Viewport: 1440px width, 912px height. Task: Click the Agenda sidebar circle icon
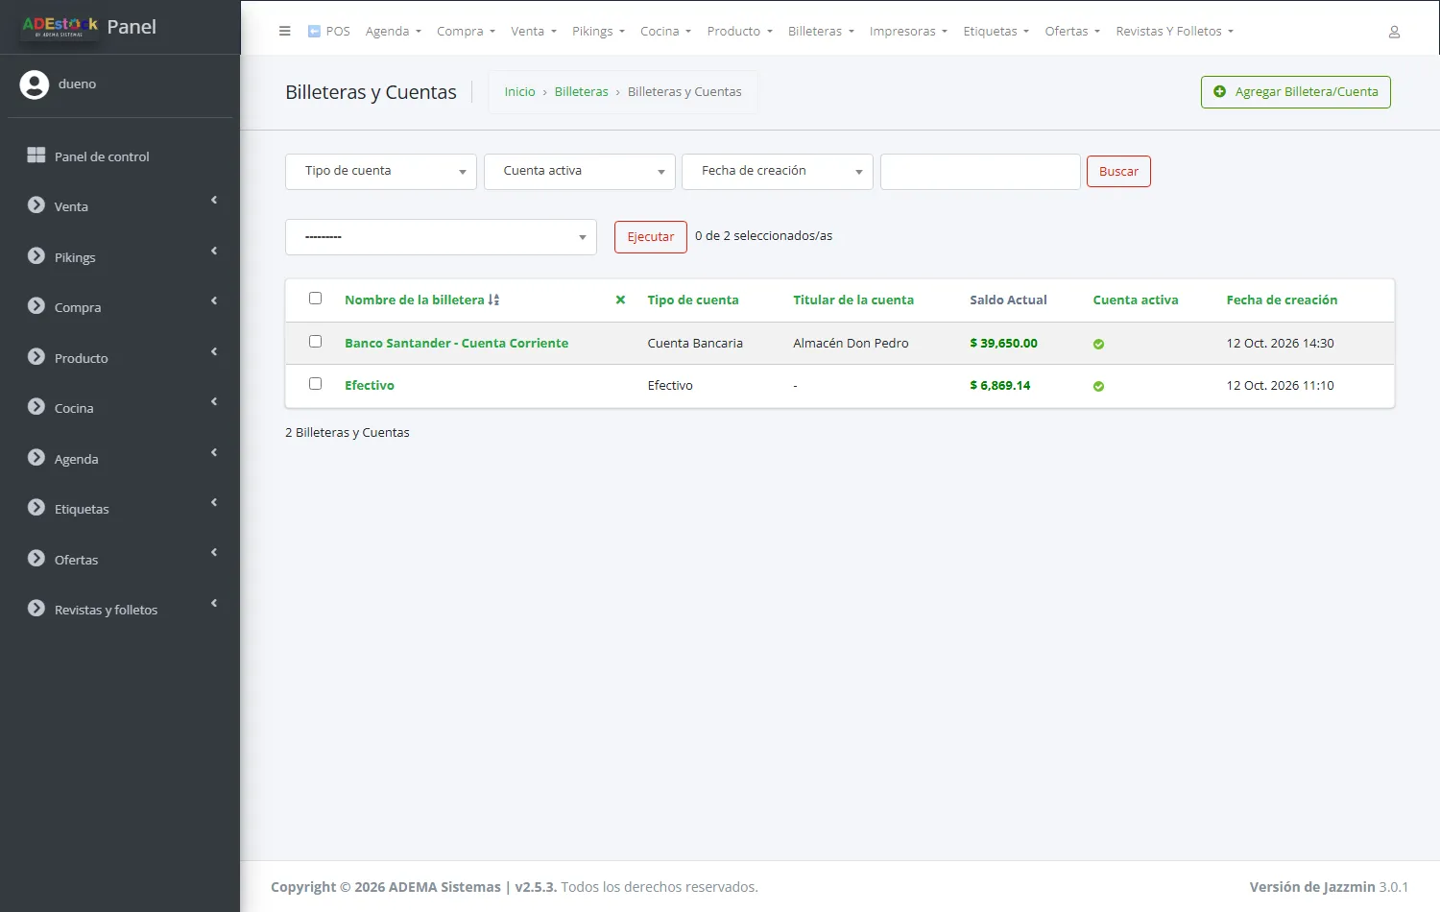(x=36, y=458)
